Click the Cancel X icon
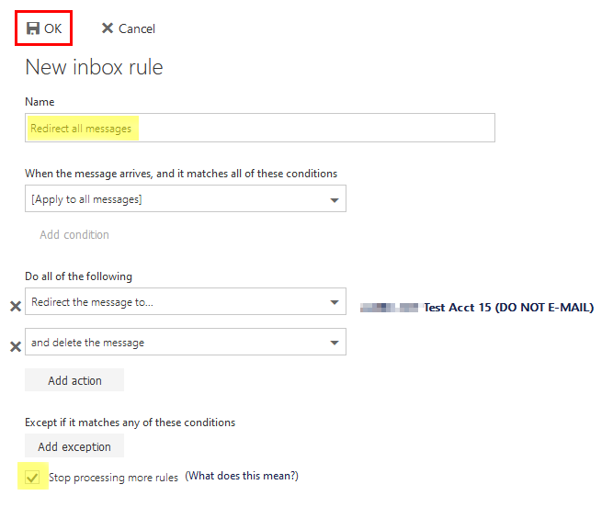This screenshot has height=507, width=613. [108, 28]
